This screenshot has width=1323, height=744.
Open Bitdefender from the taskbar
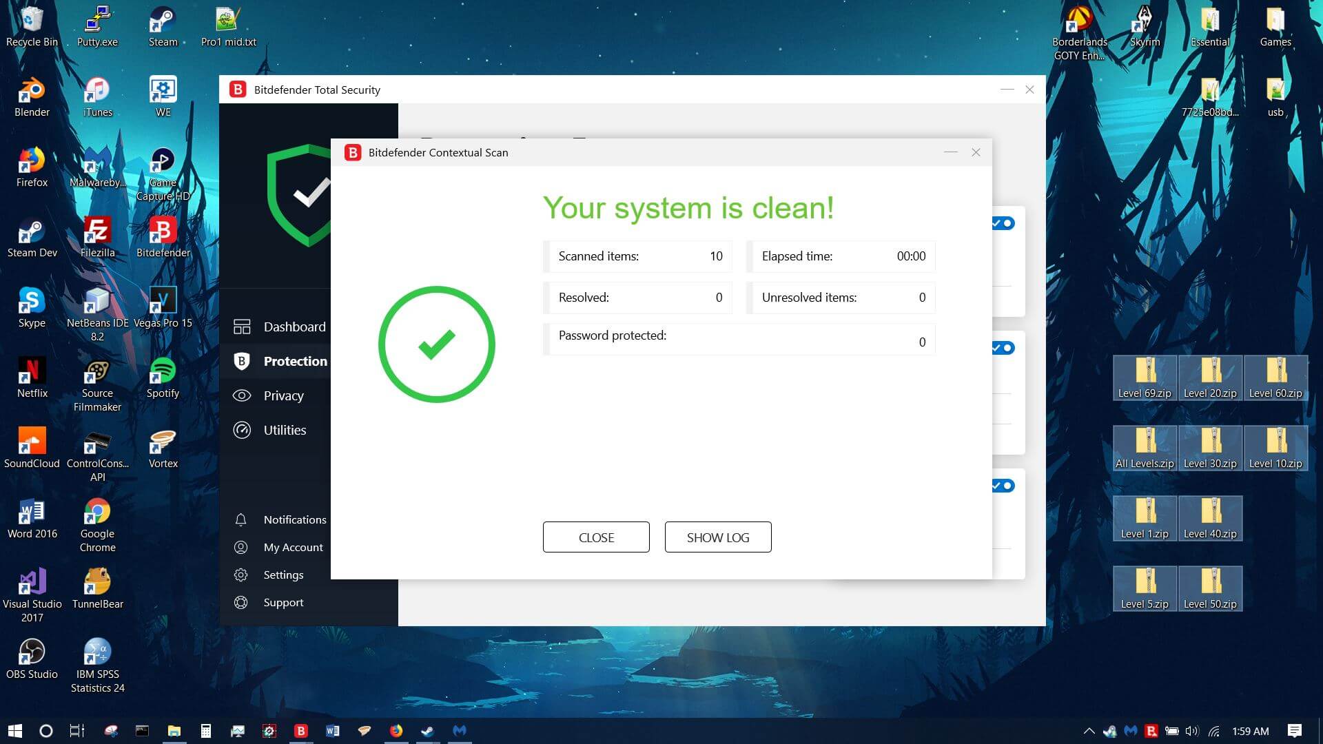[x=301, y=731]
